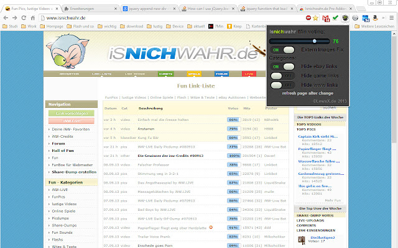Click the Link vorschlagen button
The image size is (398, 248).
coord(72,113)
